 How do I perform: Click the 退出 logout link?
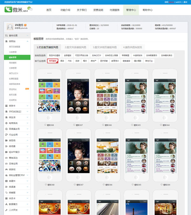(x=185, y=2)
